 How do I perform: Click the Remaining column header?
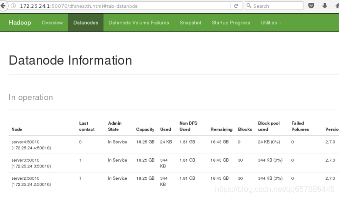[x=221, y=129]
